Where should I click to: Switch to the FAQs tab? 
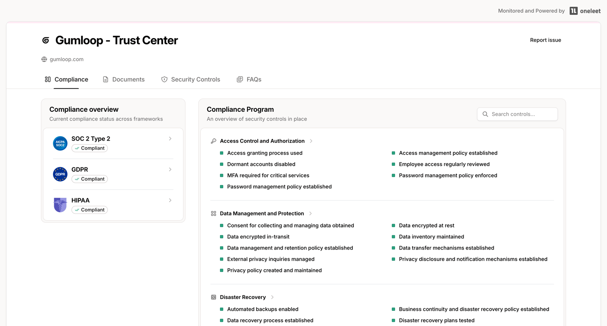click(x=249, y=79)
